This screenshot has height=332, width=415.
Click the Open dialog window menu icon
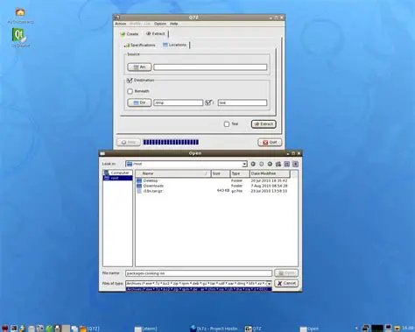coord(102,153)
